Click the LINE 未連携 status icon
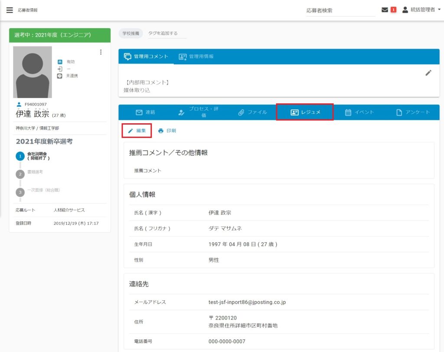The image size is (444, 352). pos(60,76)
